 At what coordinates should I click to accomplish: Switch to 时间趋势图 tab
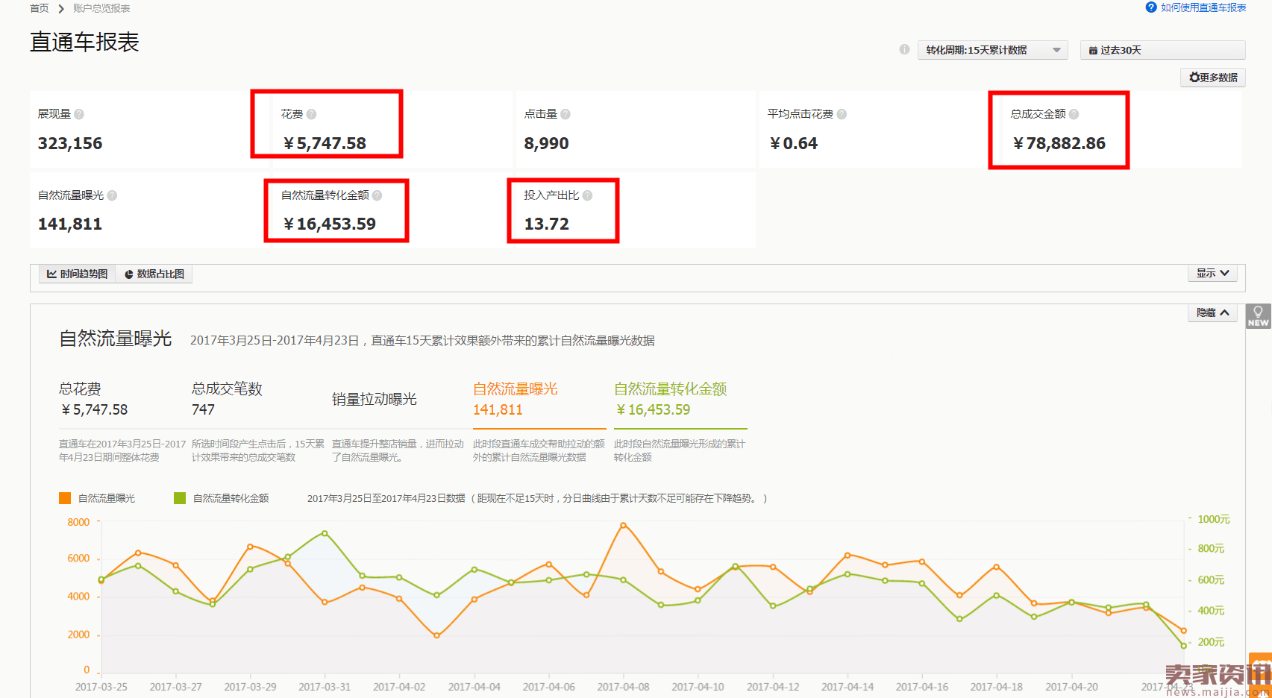[x=77, y=274]
